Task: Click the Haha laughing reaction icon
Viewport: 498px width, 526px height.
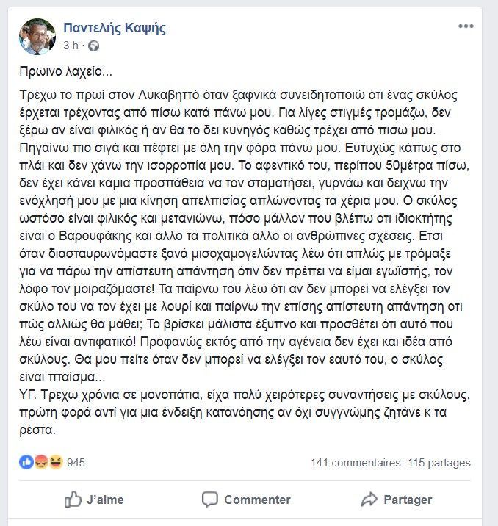Action: (x=54, y=463)
